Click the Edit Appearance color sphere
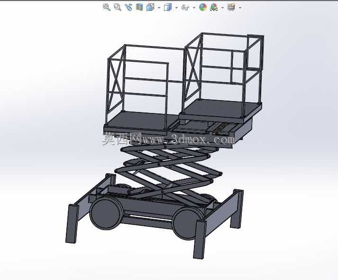The width and height of the screenshot is (338, 280). coord(203,7)
